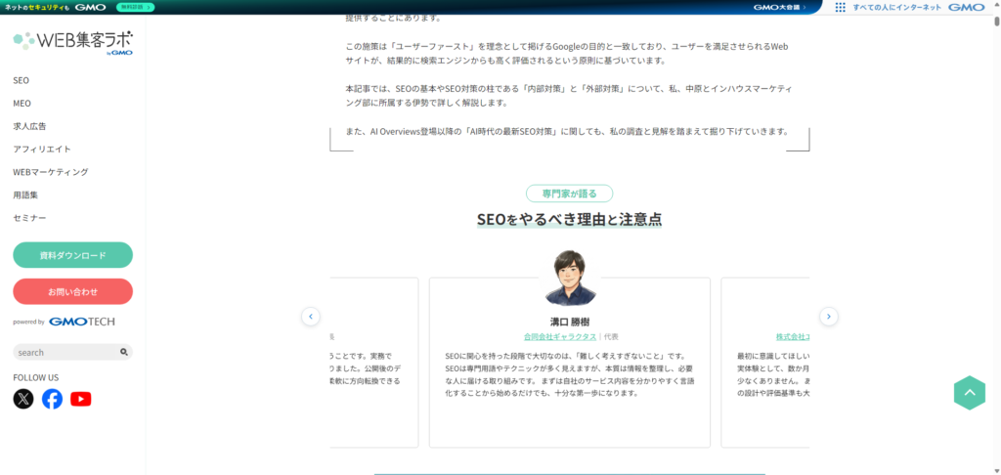Image resolution: width=1001 pixels, height=475 pixels.
Task: Open the GMO大会議 banner link
Action: [779, 7]
